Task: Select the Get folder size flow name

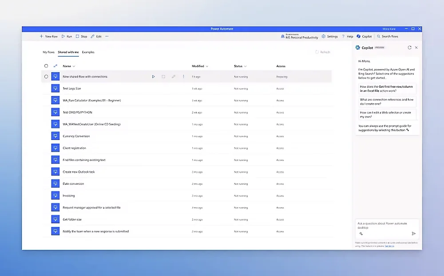Action: pyautogui.click(x=72, y=219)
